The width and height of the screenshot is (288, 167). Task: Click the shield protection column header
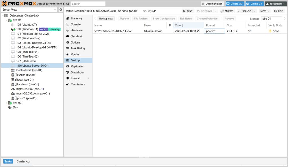[170, 26]
